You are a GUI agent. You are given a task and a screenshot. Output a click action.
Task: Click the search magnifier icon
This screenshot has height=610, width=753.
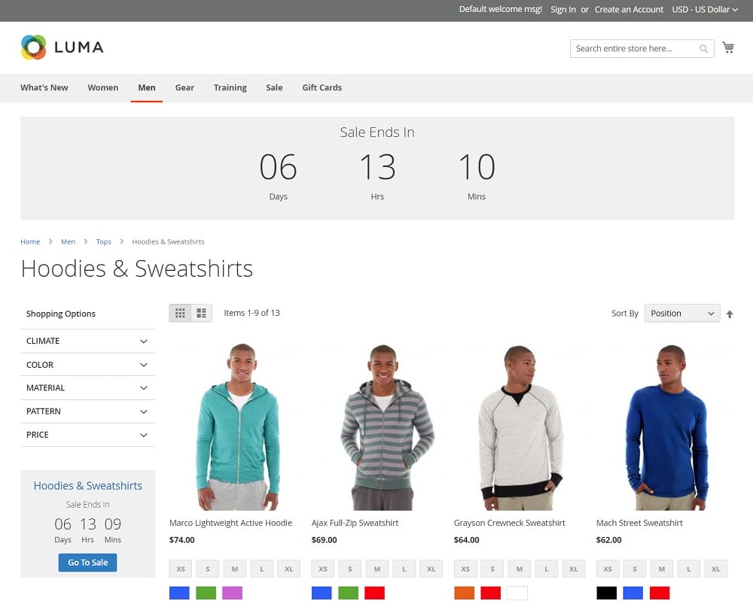click(x=703, y=48)
